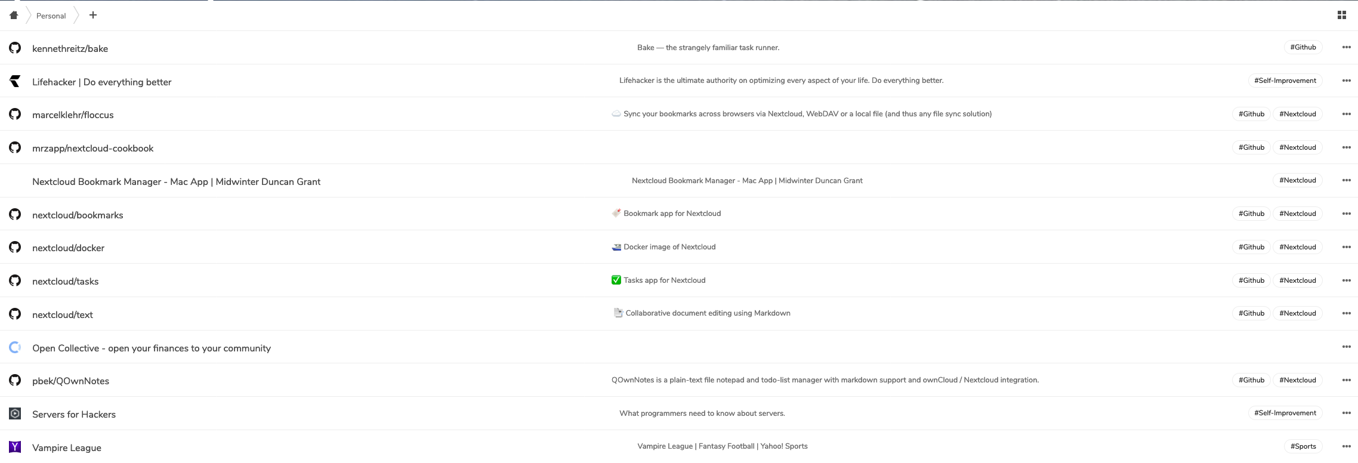
Task: Click #Github tag on pbek/QOwnNotes row
Action: coord(1251,380)
